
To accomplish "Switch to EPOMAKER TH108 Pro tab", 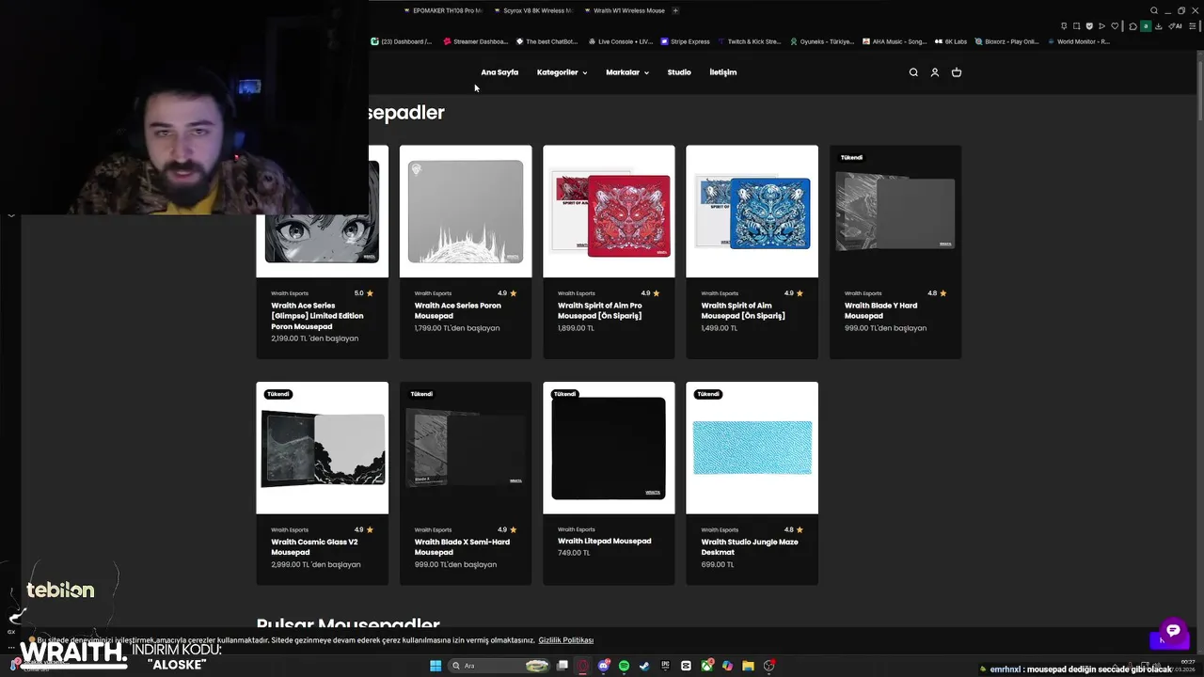I will 442,10.
